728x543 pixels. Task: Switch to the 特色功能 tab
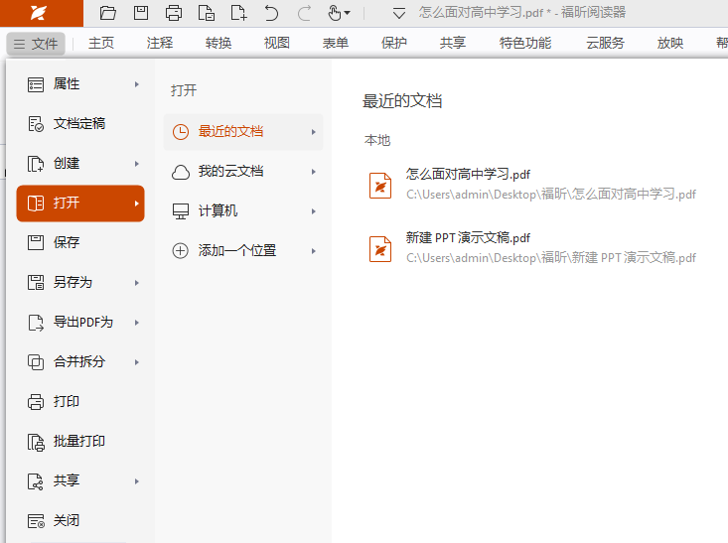pos(525,43)
